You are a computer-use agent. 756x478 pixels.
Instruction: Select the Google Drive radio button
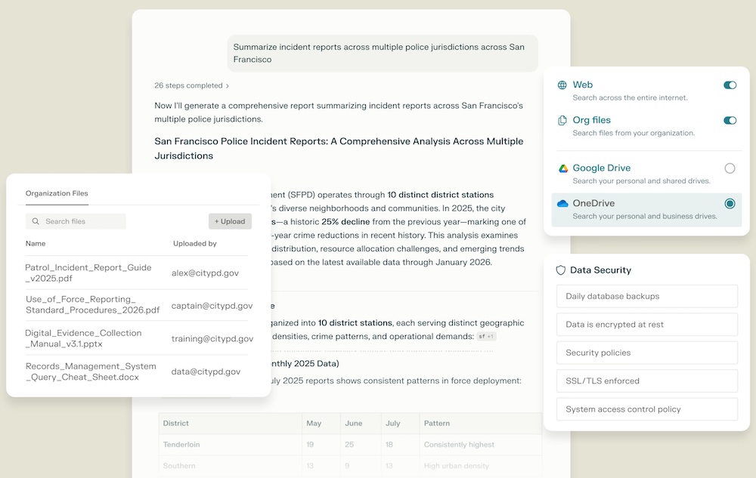tap(730, 168)
